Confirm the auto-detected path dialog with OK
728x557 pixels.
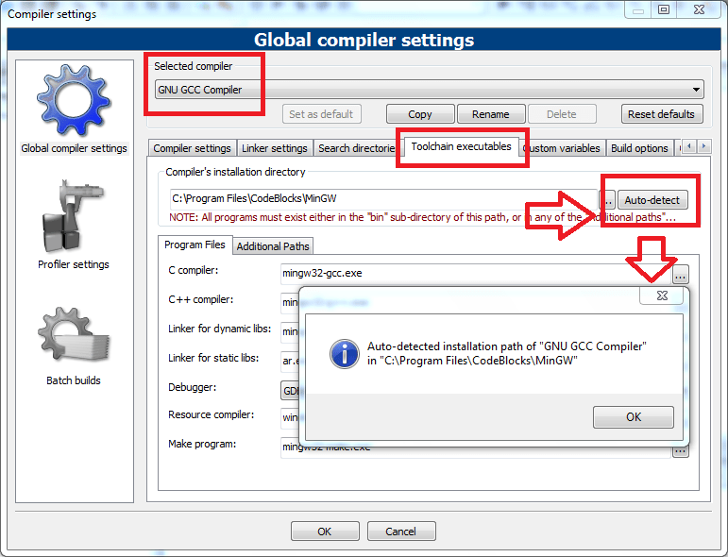coord(634,417)
